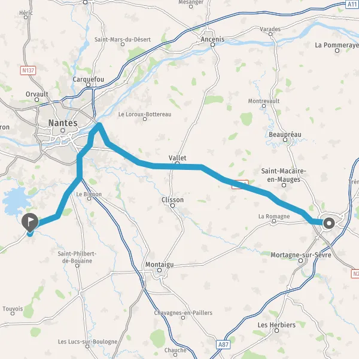Click the destination flag marker
The height and width of the screenshot is (359, 359).
[30, 223]
